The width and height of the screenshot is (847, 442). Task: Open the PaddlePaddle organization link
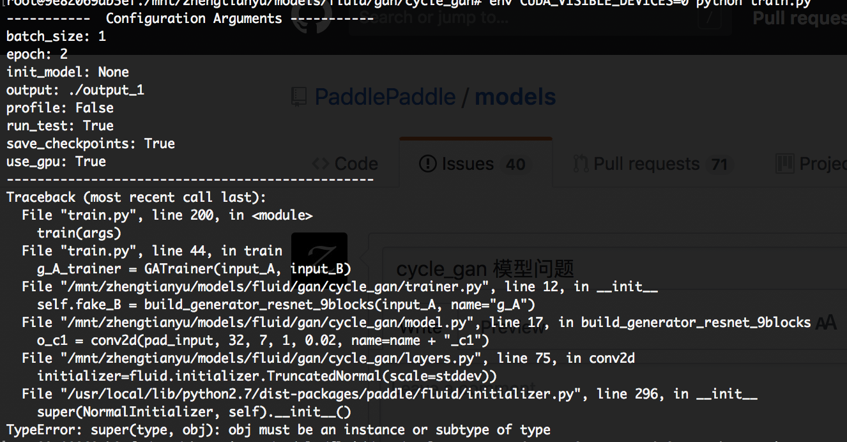(385, 97)
